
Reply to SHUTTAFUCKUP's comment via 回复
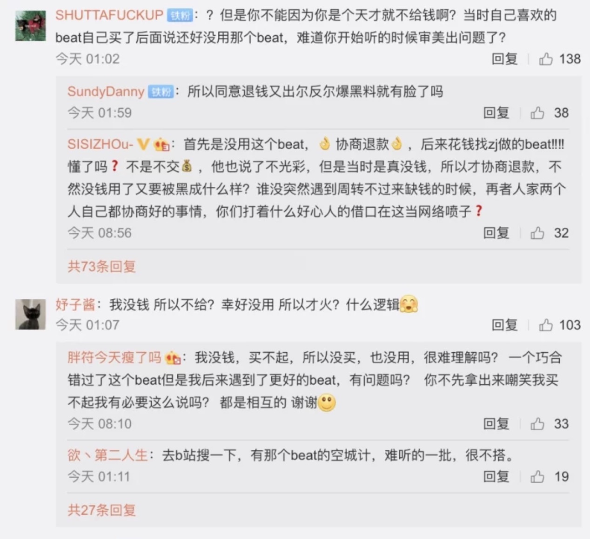[505, 59]
